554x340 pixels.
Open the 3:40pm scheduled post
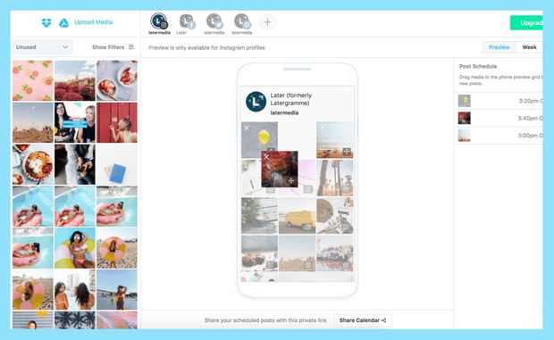pyautogui.click(x=500, y=118)
